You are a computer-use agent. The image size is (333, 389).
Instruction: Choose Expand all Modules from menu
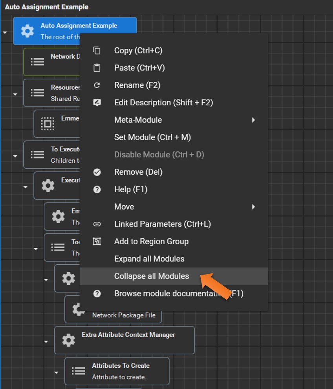pos(149,259)
